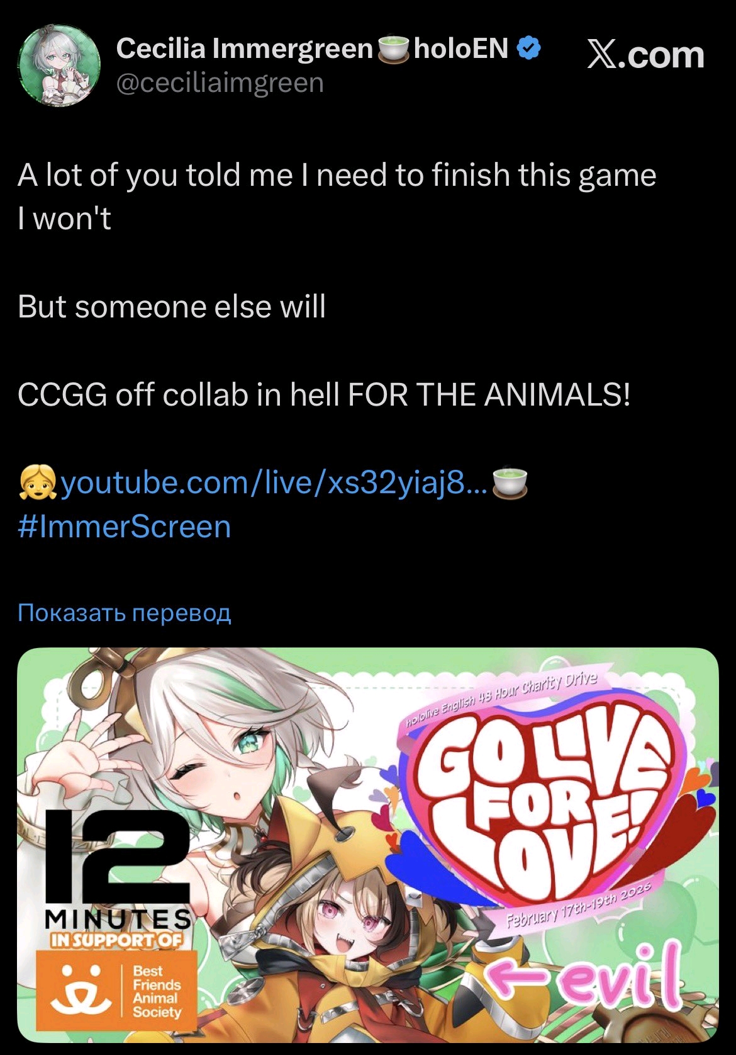This screenshot has width=736, height=1055.
Task: Open the @ceciliaimgreen handle
Action: [220, 83]
